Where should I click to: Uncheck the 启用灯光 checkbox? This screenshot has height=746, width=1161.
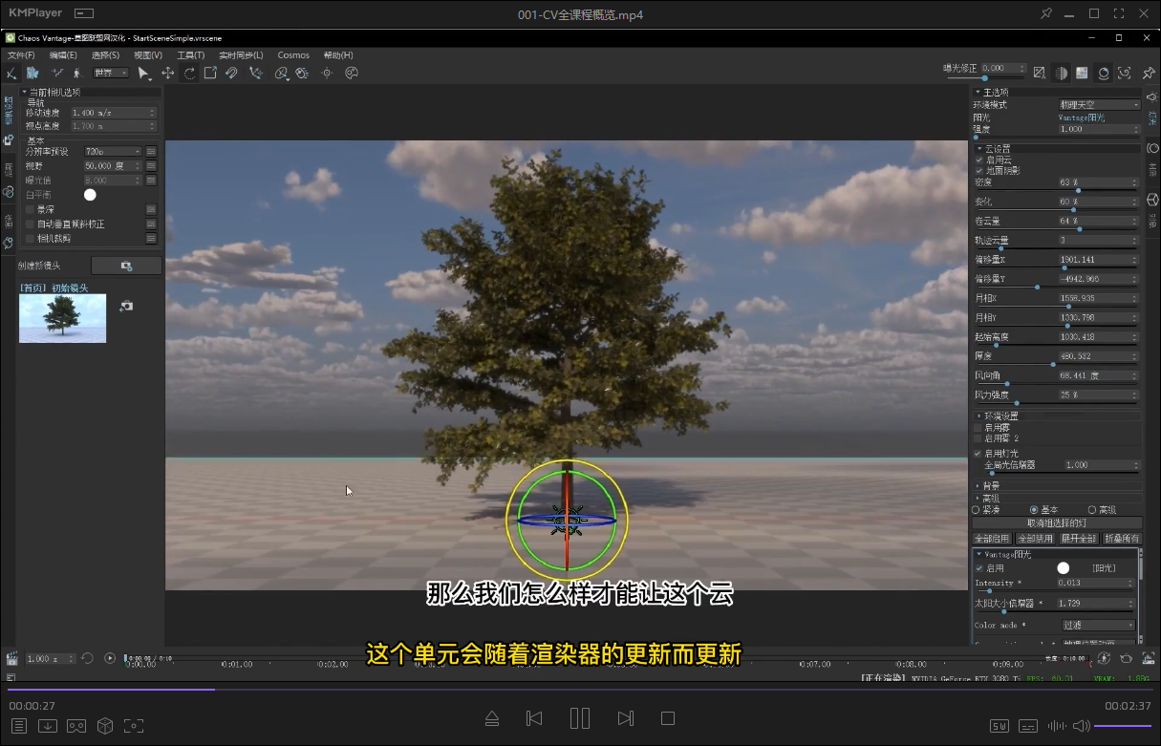978,453
